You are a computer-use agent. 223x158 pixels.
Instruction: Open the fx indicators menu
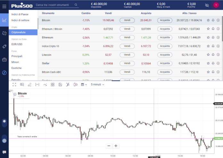click(x=68, y=85)
